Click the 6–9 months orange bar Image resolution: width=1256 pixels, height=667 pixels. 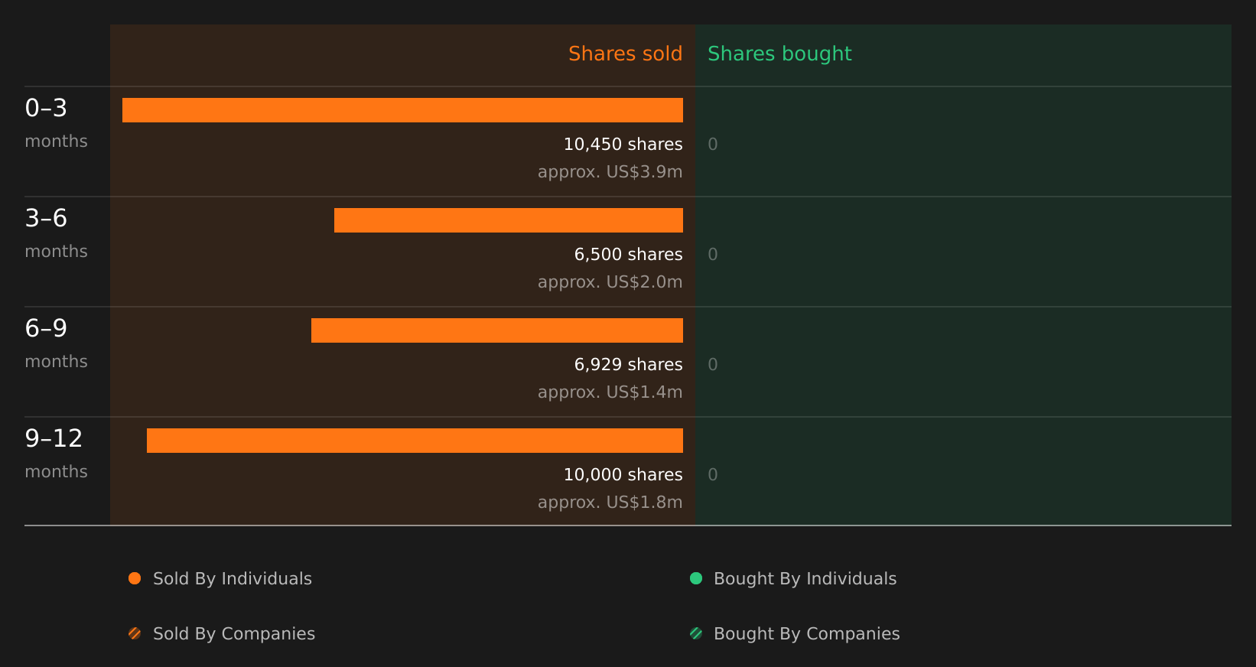click(497, 330)
